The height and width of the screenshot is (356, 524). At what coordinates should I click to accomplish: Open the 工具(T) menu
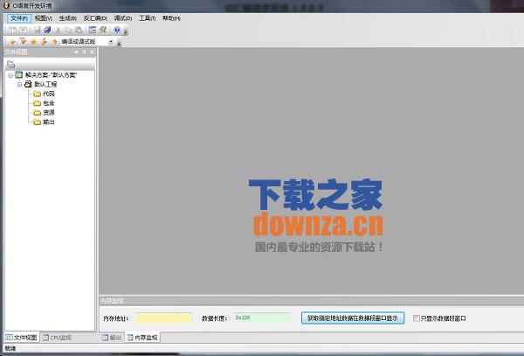click(x=148, y=18)
